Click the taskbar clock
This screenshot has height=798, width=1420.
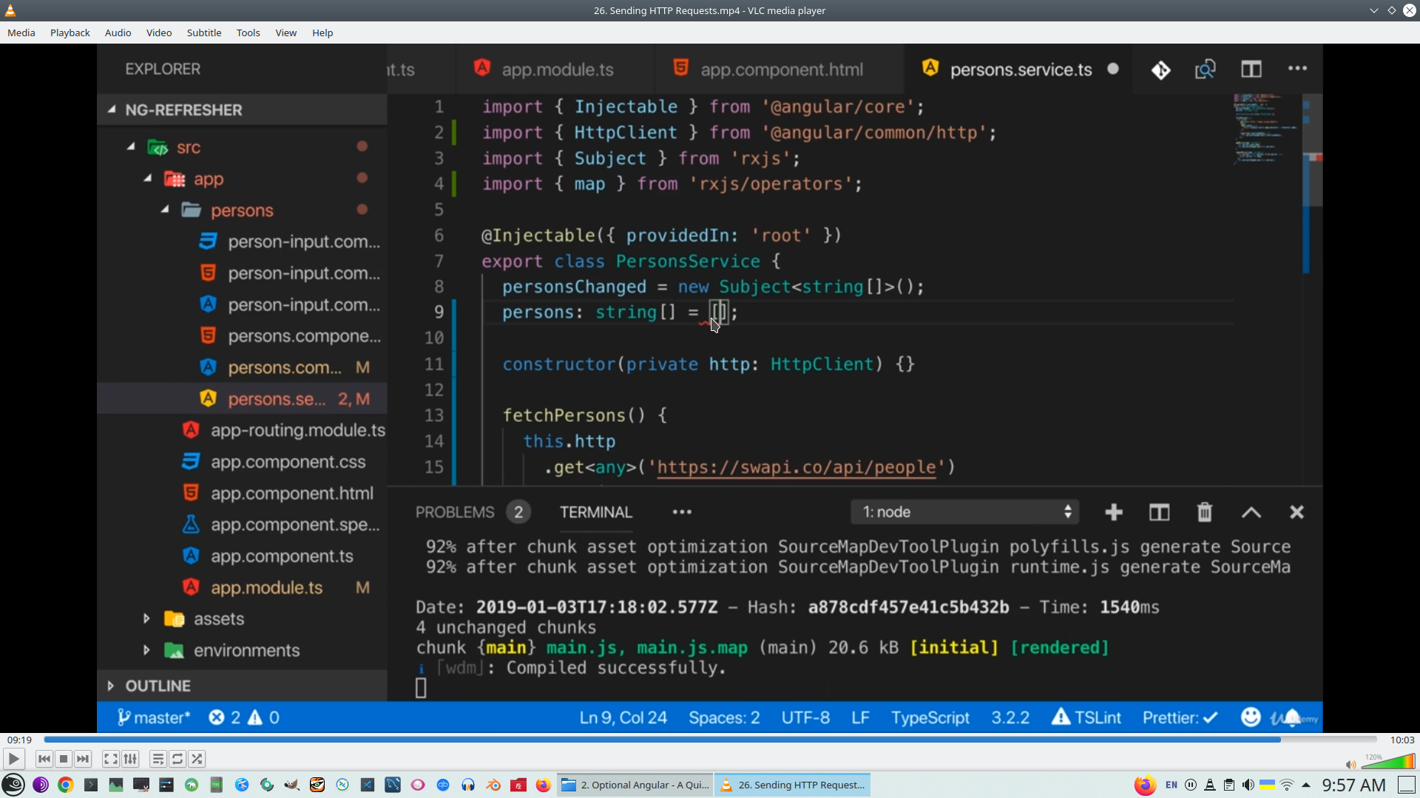click(1353, 785)
